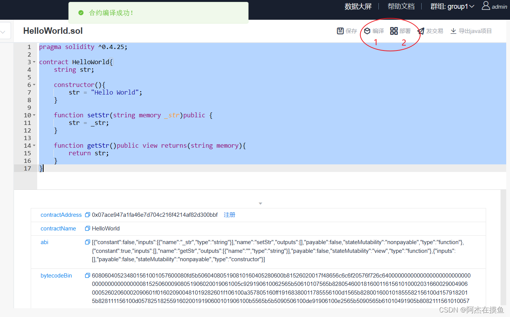Click the 保存 save button label
The image size is (510, 317).
tap(351, 31)
